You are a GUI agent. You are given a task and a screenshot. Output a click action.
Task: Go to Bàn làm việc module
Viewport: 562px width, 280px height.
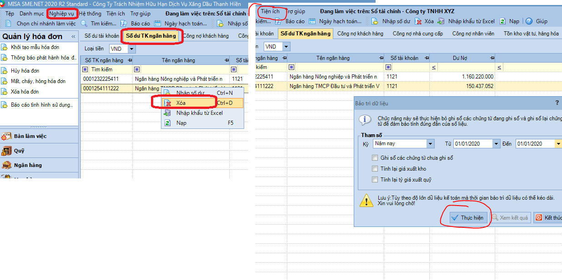click(39, 136)
